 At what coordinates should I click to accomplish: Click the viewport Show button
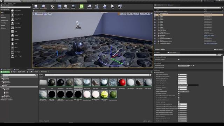(50, 14)
